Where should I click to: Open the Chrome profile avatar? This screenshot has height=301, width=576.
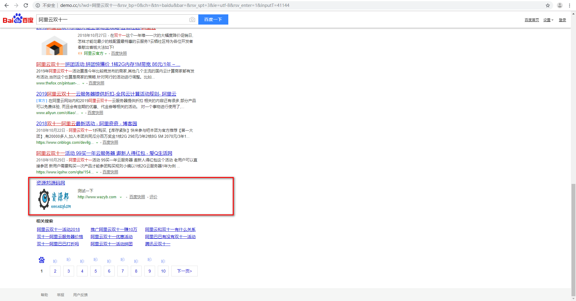(560, 5)
